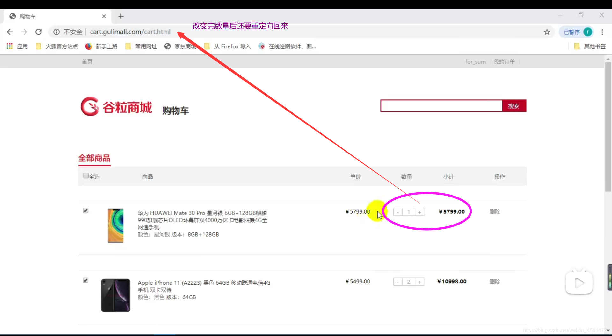Screen dimensions: 612x336
Task: Click 颜色：星河银 版本：8GB+128GB text
Action: 178,234
